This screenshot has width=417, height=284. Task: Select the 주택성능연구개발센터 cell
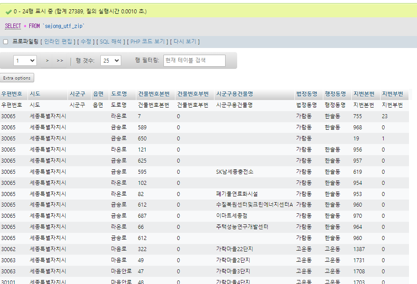242,227
